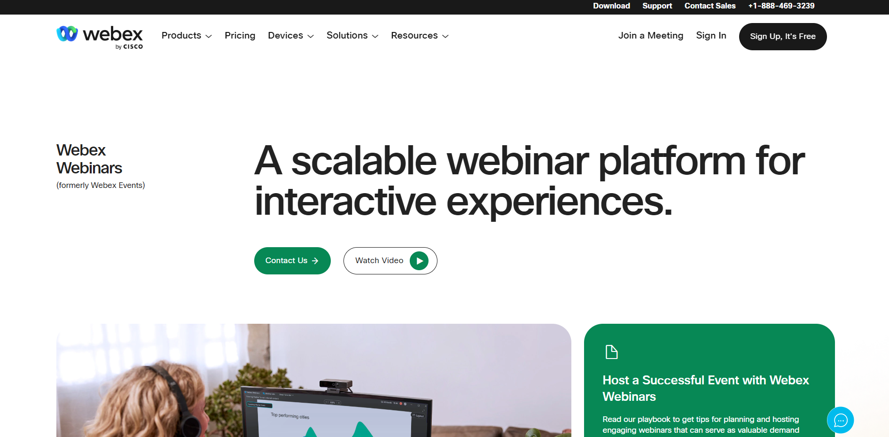Viewport: 889px width, 437px height.
Task: Click the green play icon in Watch Video
Action: point(419,261)
